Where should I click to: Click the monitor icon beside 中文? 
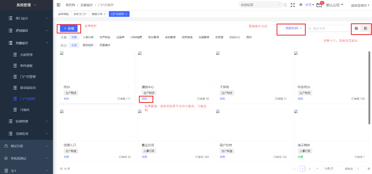[301, 5]
